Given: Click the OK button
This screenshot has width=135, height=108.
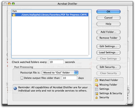Looking at the screenshot, I should pyautogui.click(x=108, y=12).
